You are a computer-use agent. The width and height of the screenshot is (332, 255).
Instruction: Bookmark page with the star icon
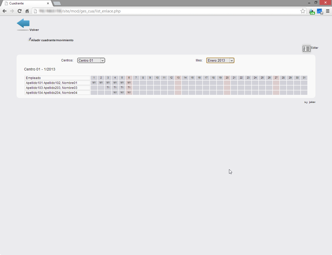coord(303,11)
